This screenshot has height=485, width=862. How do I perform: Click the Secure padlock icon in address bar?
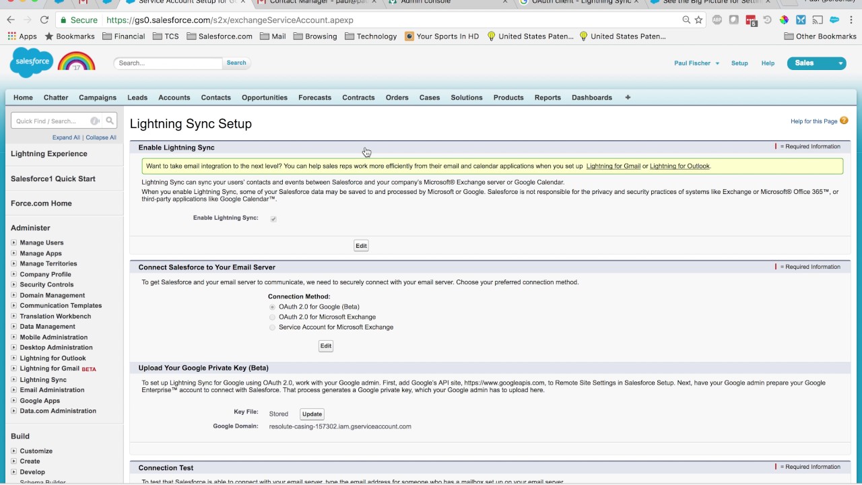coord(63,20)
